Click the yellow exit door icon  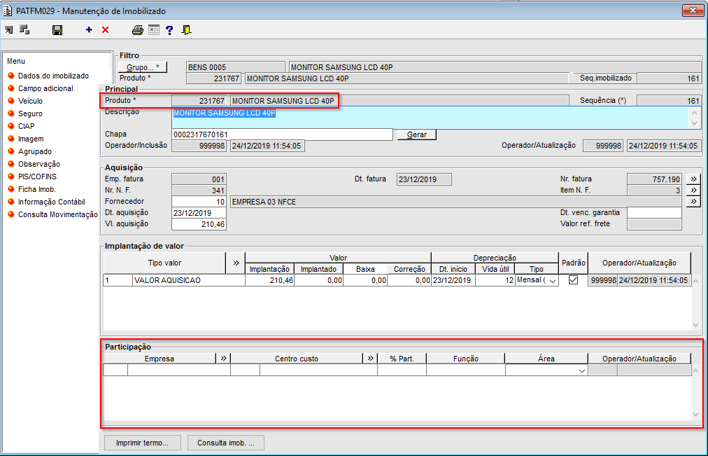(186, 30)
